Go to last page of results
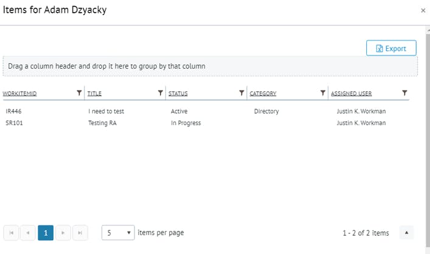430x254 pixels. pyautogui.click(x=80, y=233)
